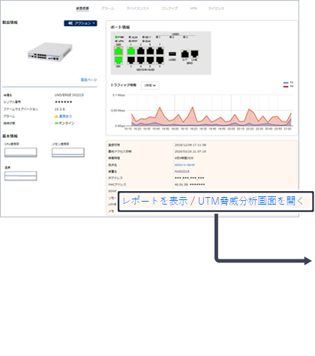This screenshot has width=315, height=356.
Task: Click the router product thumbnail image
Action: (50, 52)
